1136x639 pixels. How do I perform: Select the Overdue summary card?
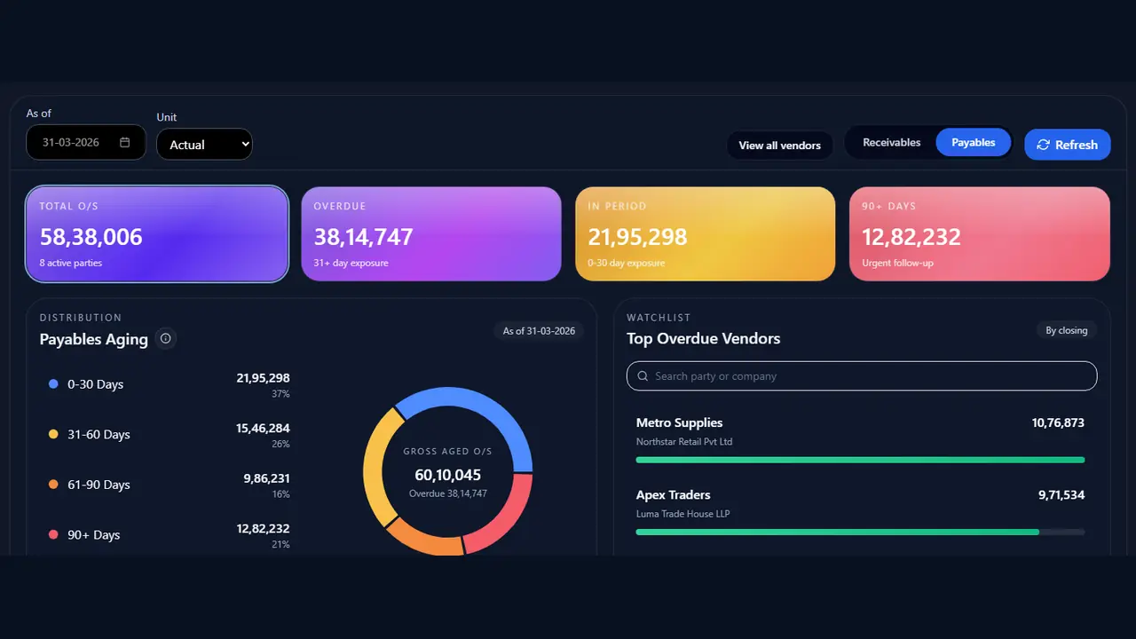click(x=431, y=234)
